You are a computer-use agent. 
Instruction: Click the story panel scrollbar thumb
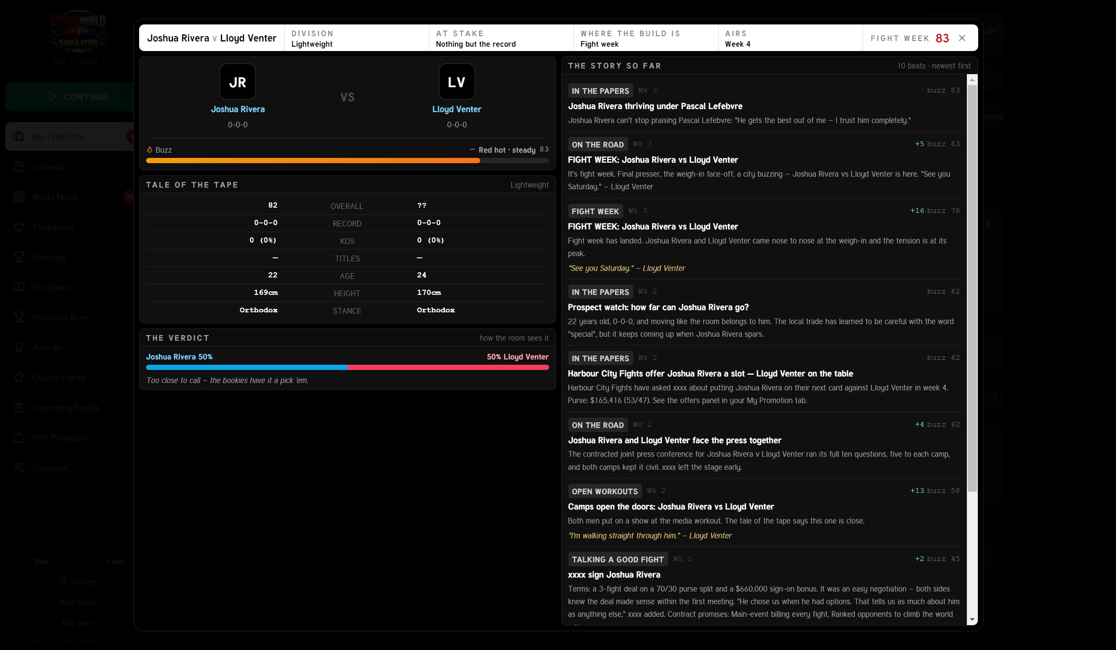tap(972, 288)
